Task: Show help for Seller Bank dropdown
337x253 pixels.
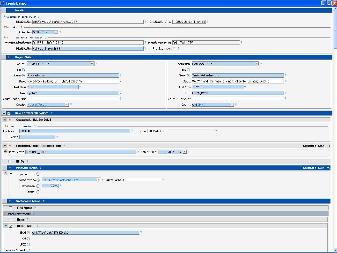Action: pyautogui.click(x=261, y=64)
